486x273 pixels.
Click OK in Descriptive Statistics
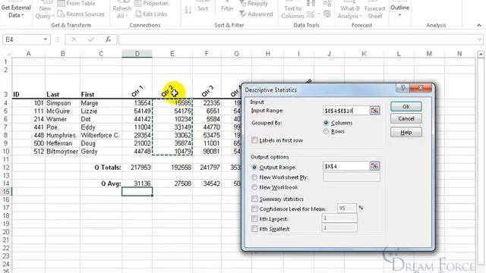click(406, 106)
